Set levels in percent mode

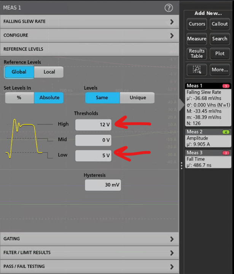point(19,98)
